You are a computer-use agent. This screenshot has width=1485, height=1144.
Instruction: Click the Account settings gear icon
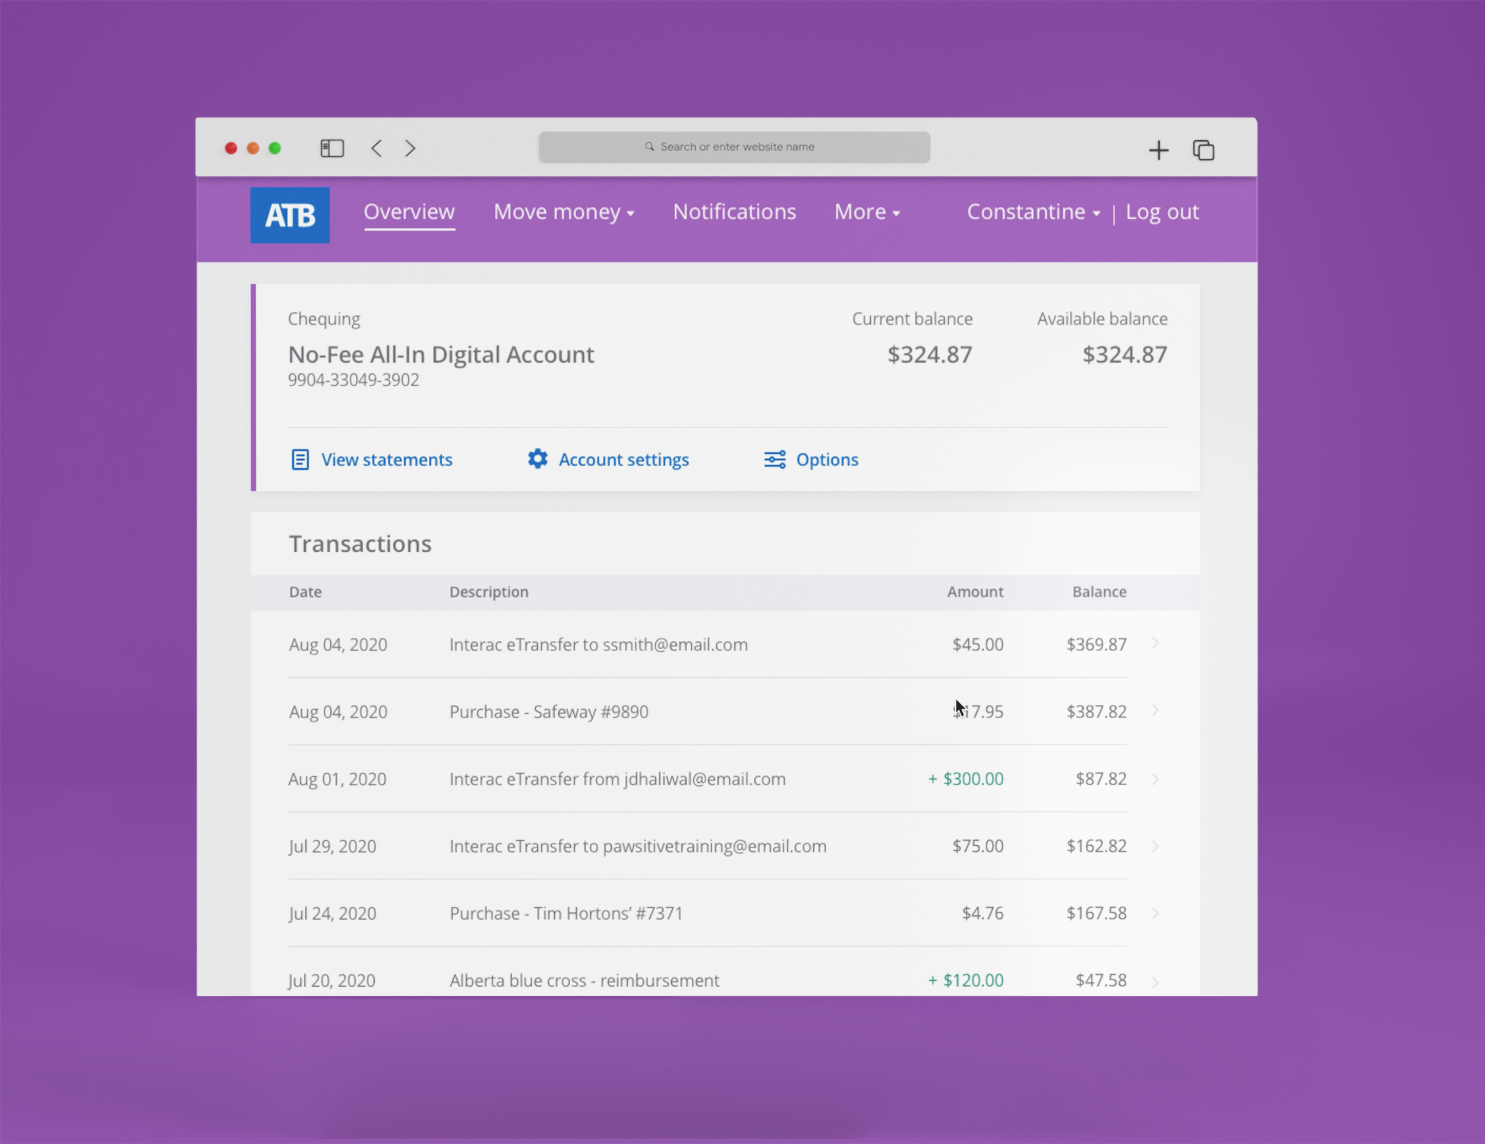pos(537,459)
